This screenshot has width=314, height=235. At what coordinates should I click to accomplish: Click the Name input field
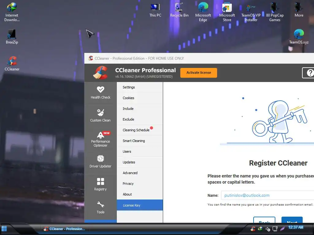[267, 195]
